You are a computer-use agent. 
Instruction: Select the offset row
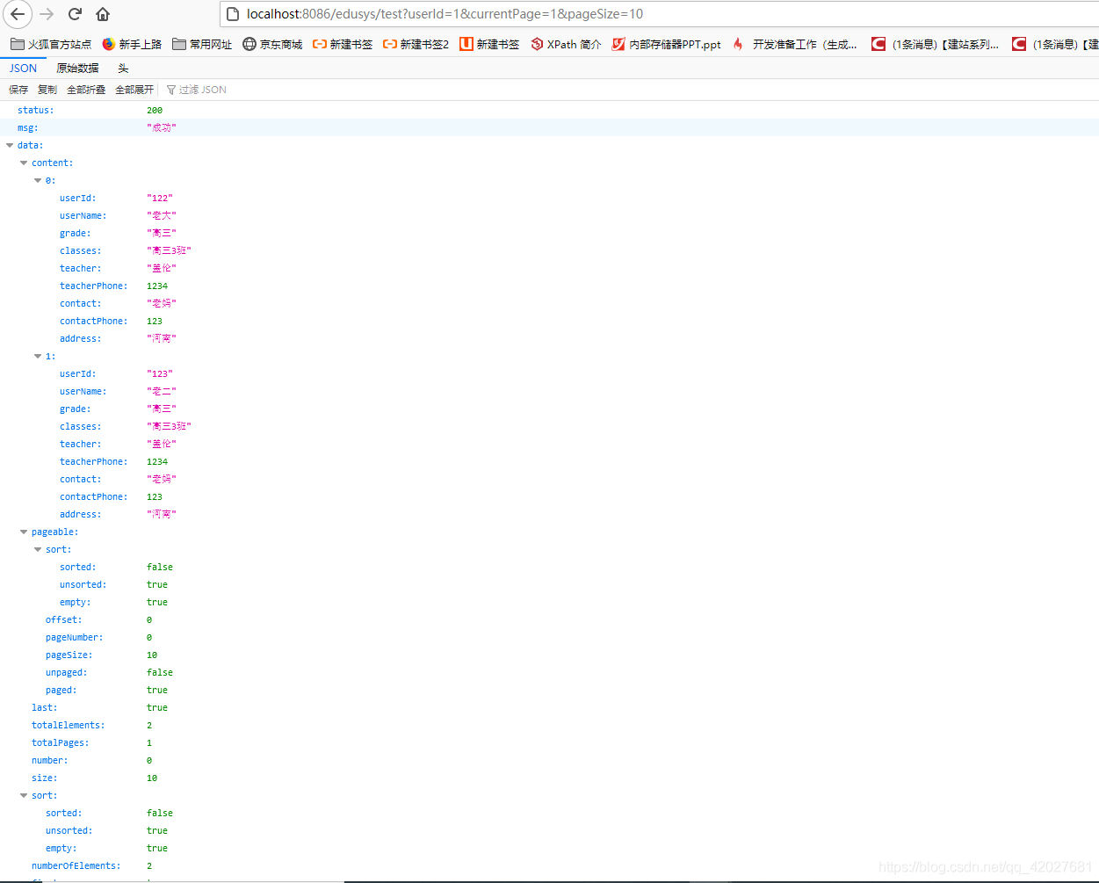click(549, 619)
